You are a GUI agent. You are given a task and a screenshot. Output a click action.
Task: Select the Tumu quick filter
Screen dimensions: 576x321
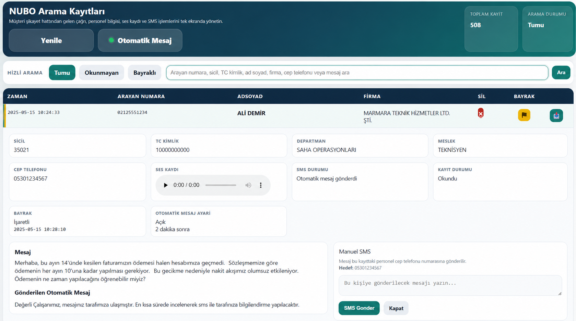click(62, 73)
